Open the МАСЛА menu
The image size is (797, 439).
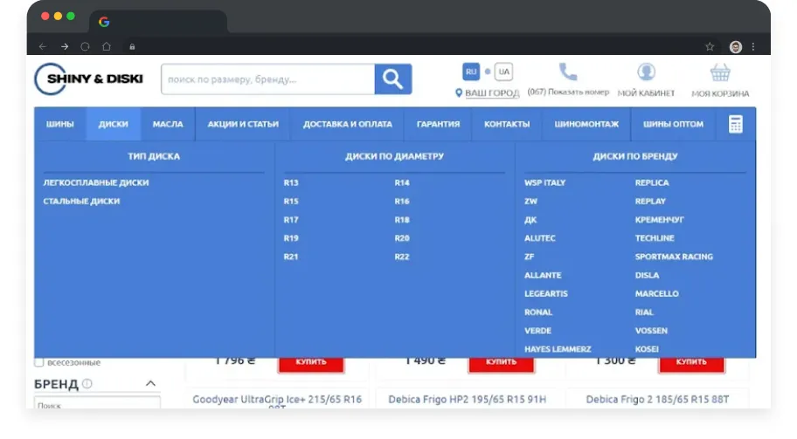(x=168, y=124)
